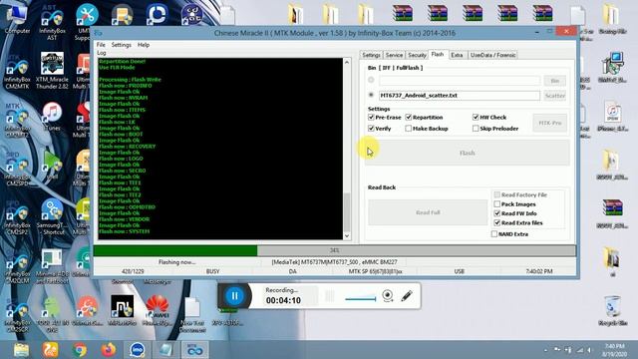Pause the screen recording

(235, 296)
